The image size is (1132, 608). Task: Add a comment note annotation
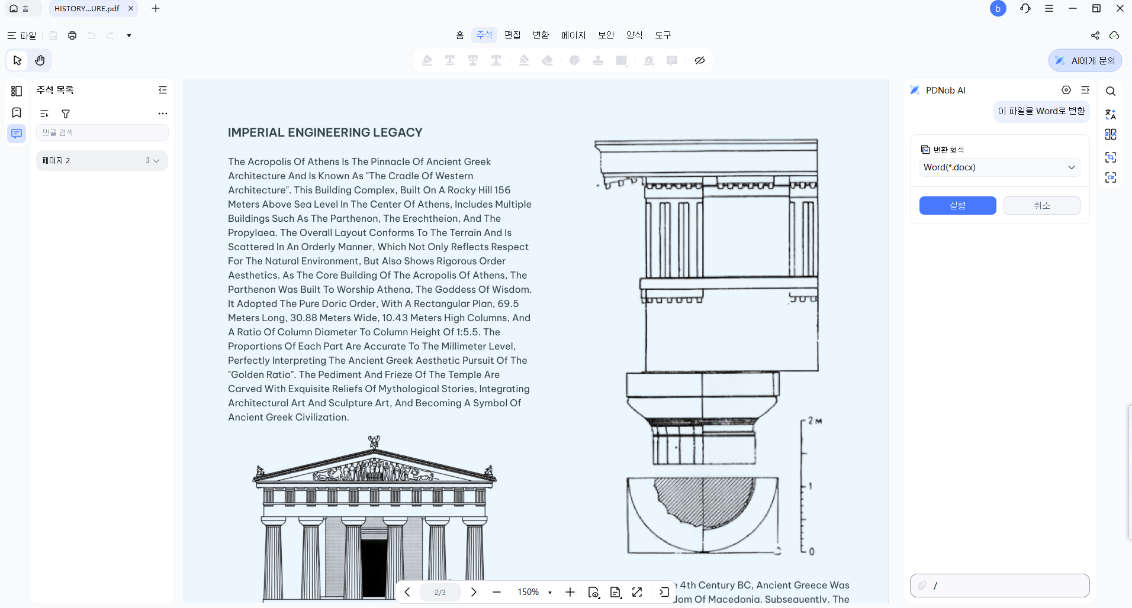pyautogui.click(x=672, y=60)
